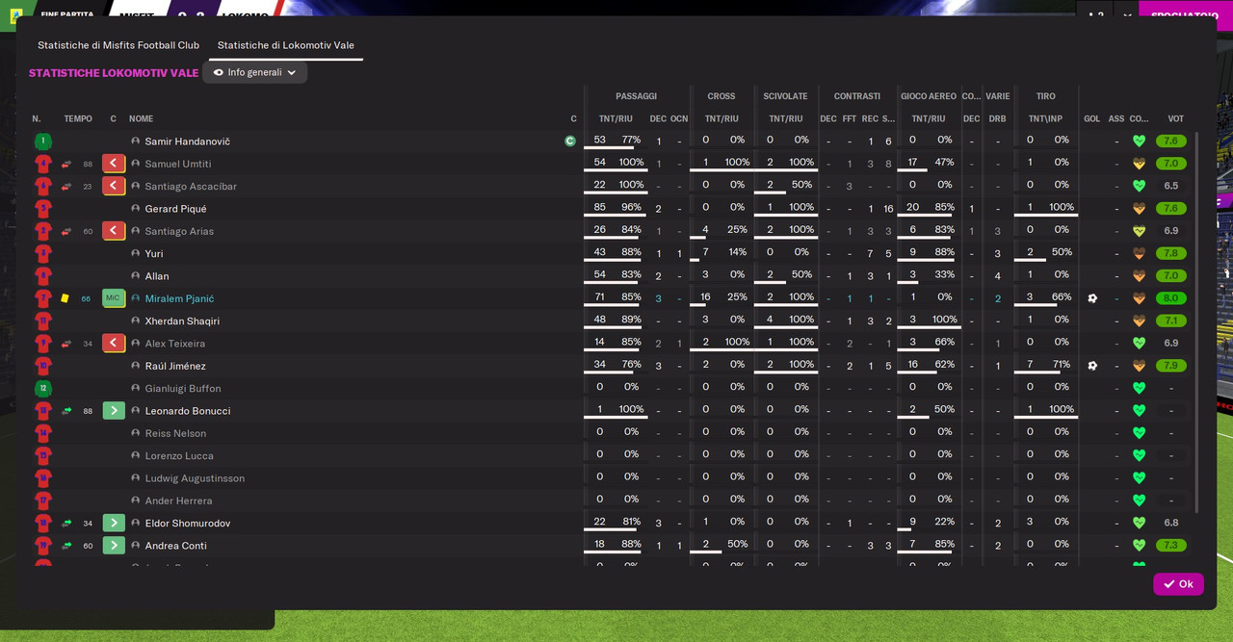Open Raúl Jiménez's player profile link
Image resolution: width=1233 pixels, height=642 pixels.
pos(175,366)
